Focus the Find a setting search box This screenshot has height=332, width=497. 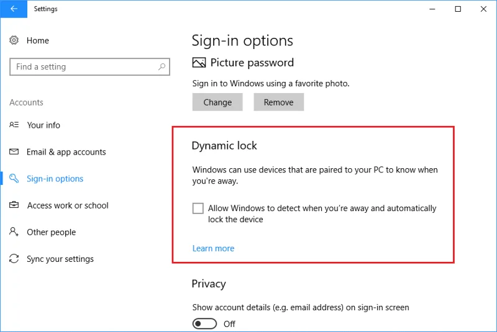pyautogui.click(x=89, y=67)
